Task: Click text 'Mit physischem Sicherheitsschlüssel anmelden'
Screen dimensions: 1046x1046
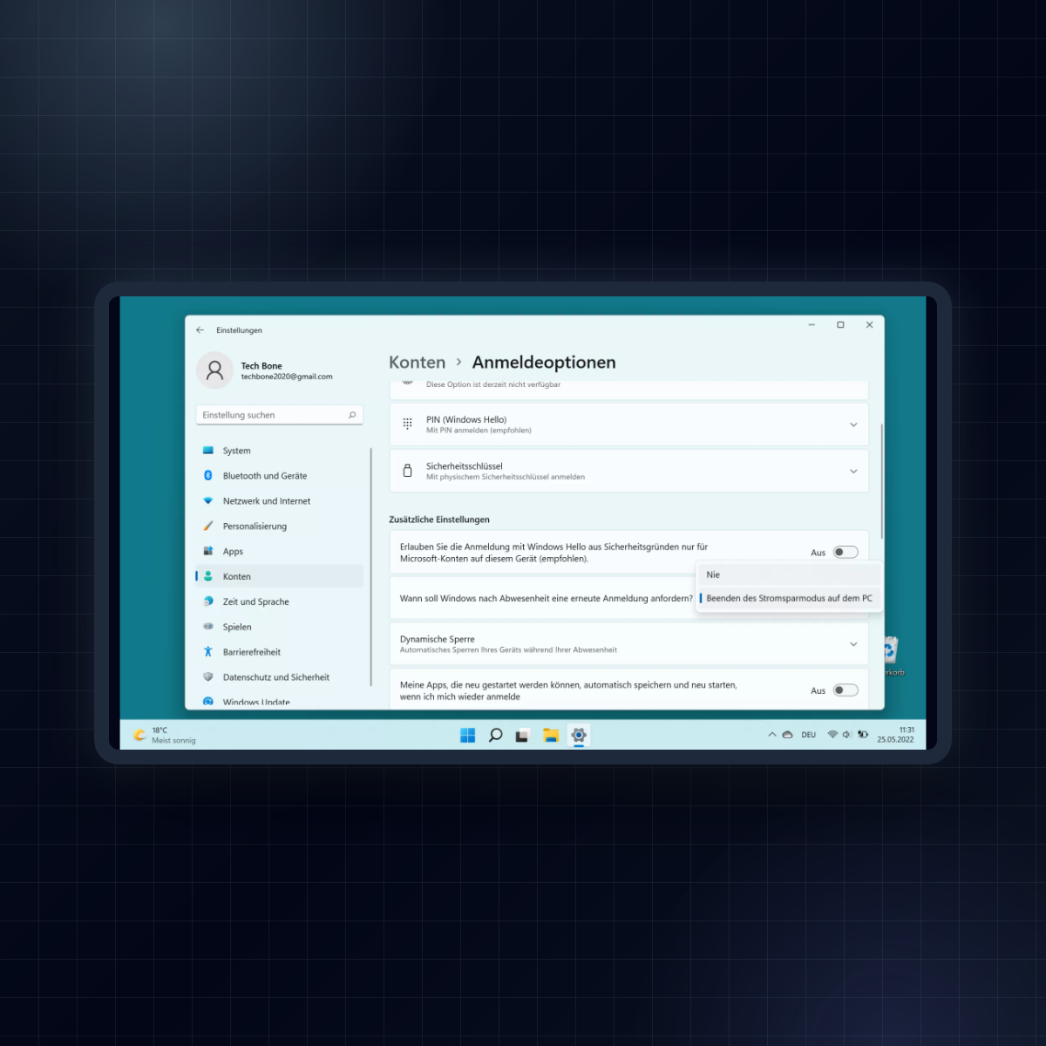Action: [x=506, y=477]
